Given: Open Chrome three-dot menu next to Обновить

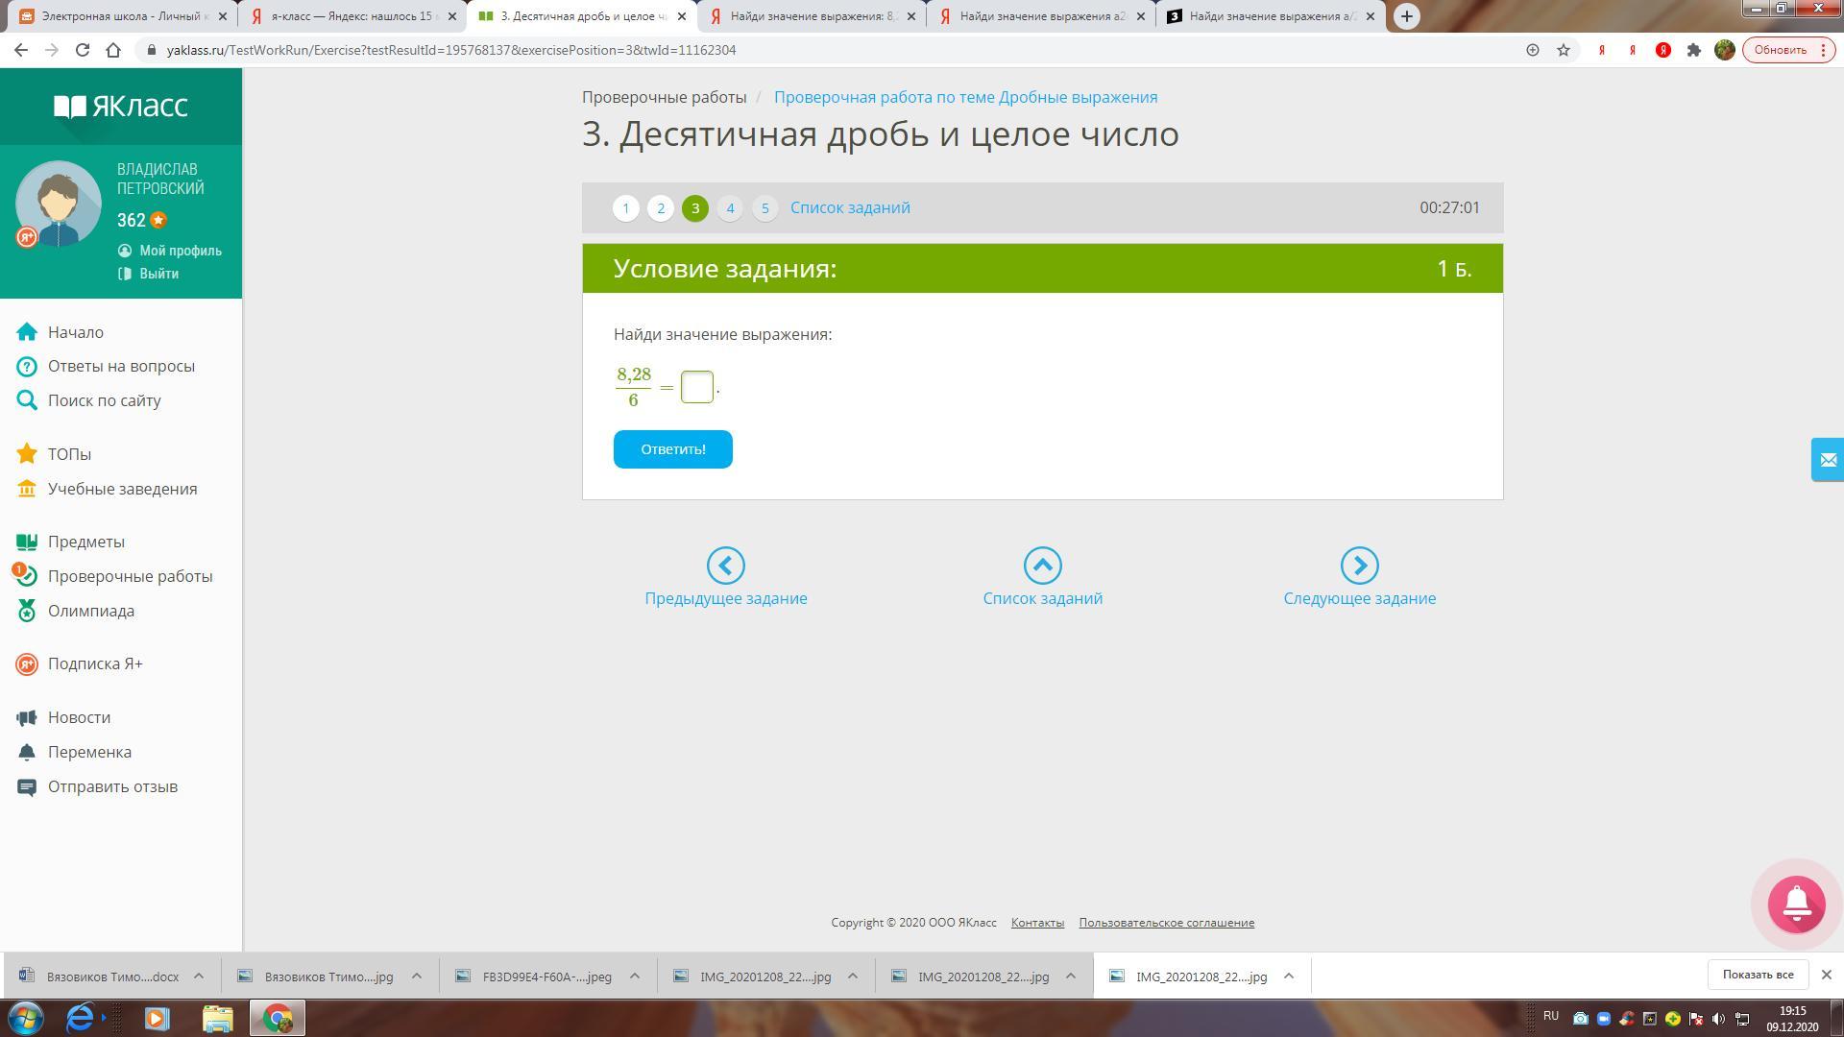Looking at the screenshot, I should tap(1823, 50).
